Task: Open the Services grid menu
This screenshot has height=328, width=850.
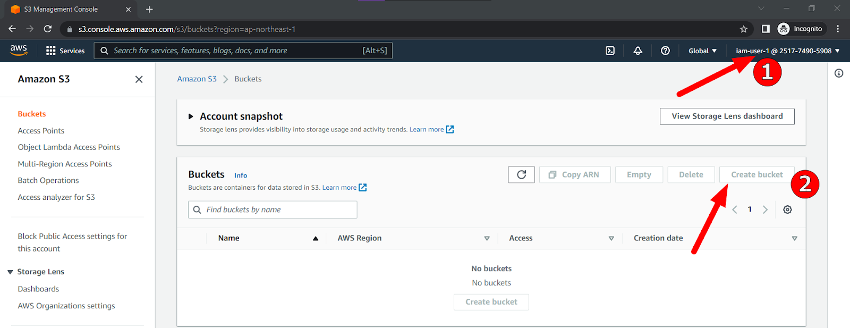Action: click(x=65, y=51)
